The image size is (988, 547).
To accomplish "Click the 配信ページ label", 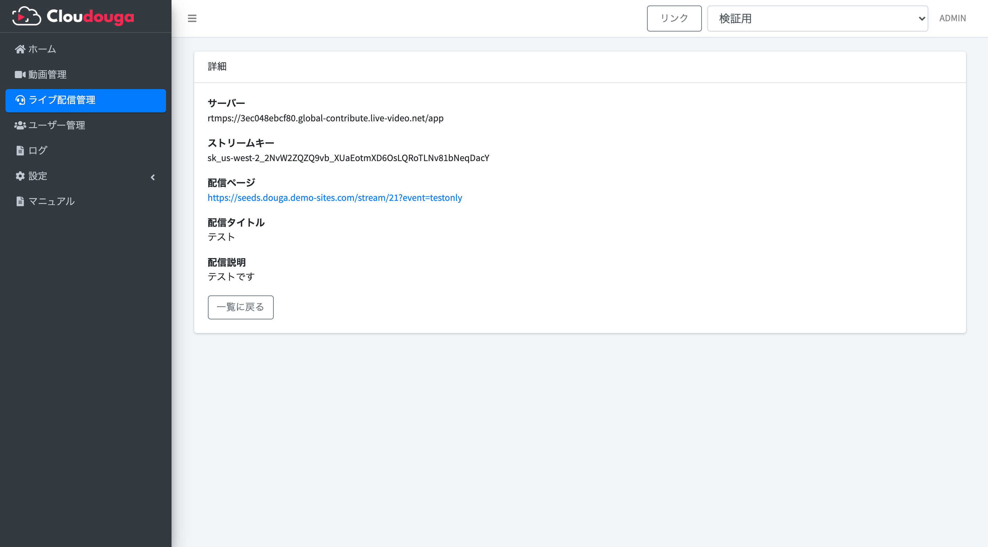I will [231, 183].
